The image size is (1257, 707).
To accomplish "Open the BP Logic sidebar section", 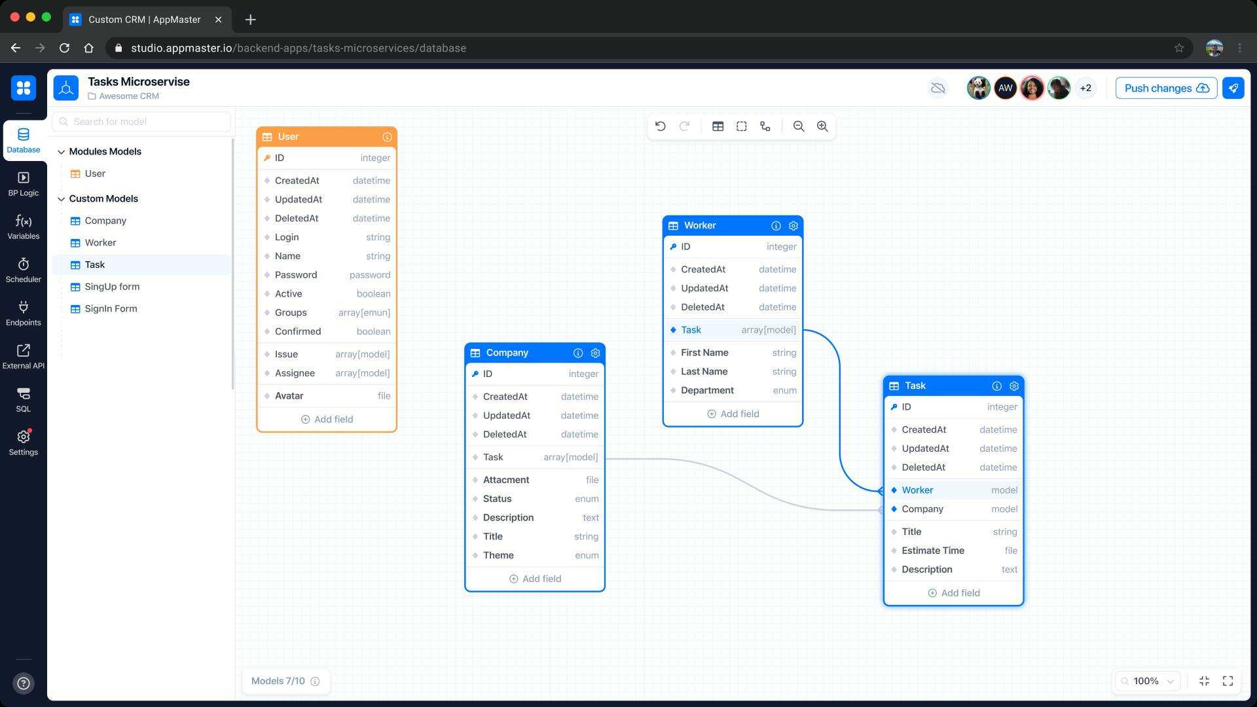I will pos(24,184).
